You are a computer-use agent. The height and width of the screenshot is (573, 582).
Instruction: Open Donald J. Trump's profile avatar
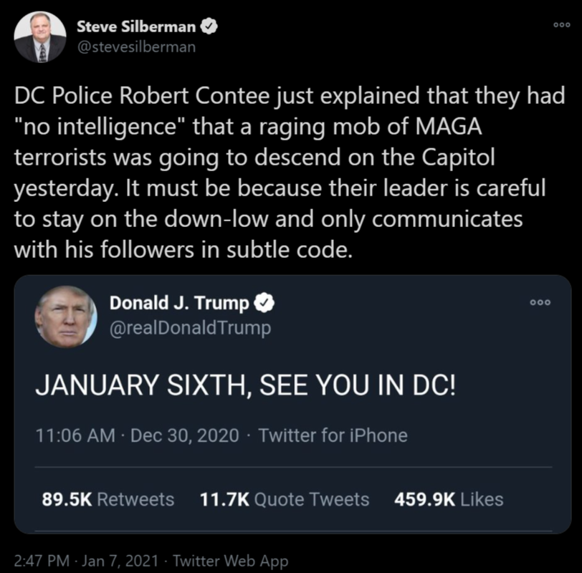click(x=66, y=317)
